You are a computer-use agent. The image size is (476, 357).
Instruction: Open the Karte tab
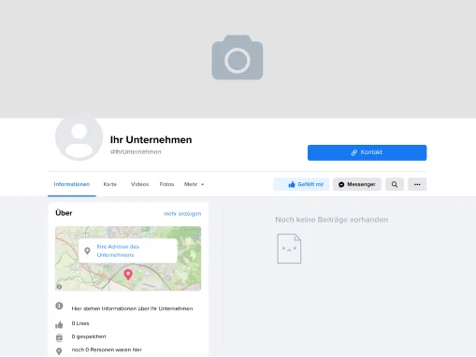click(110, 184)
